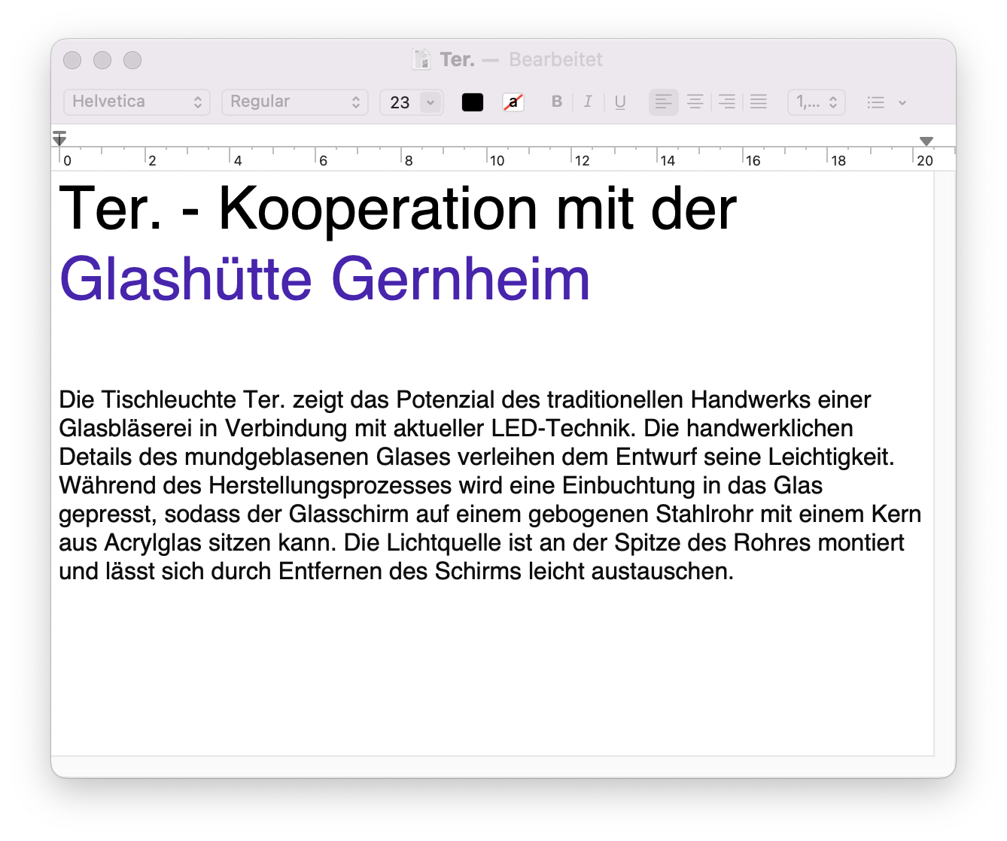Click the word "Kooperation" in the heading
The width and height of the screenshot is (1007, 841).
(378, 210)
